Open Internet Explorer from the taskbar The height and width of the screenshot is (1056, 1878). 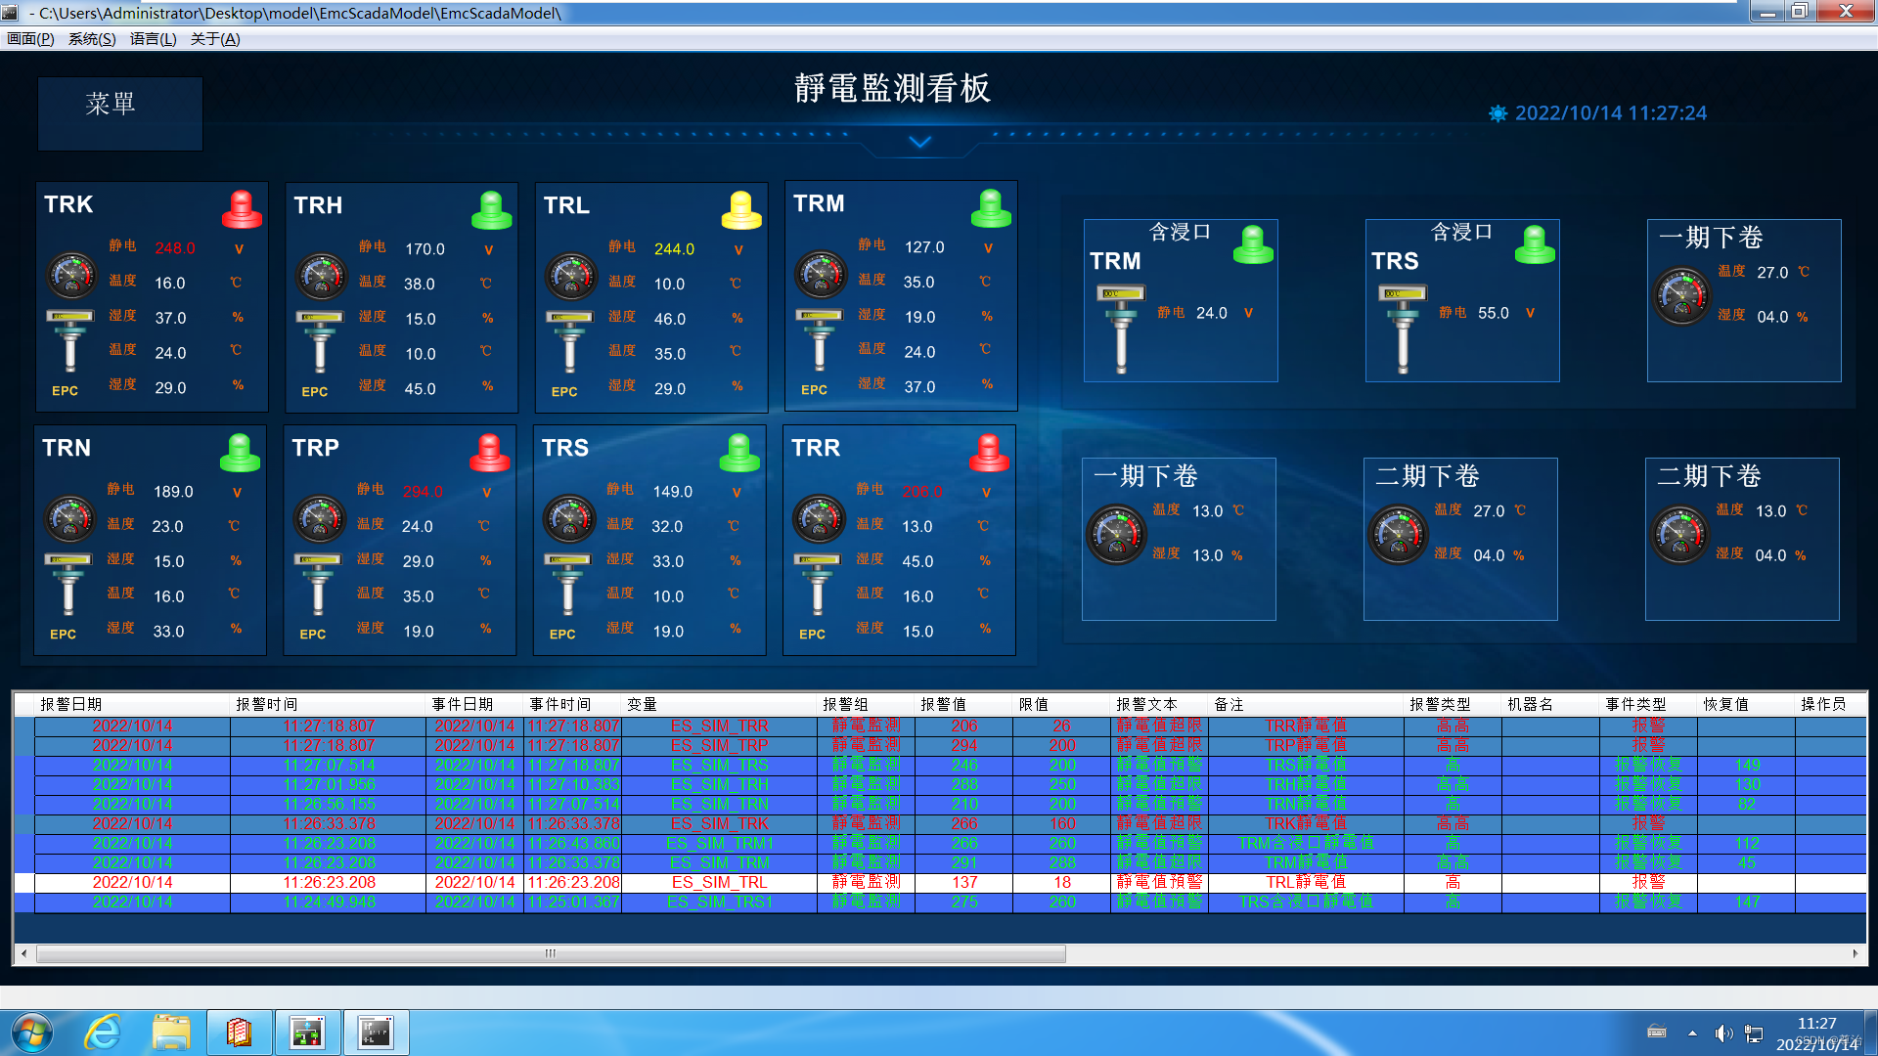(103, 1033)
